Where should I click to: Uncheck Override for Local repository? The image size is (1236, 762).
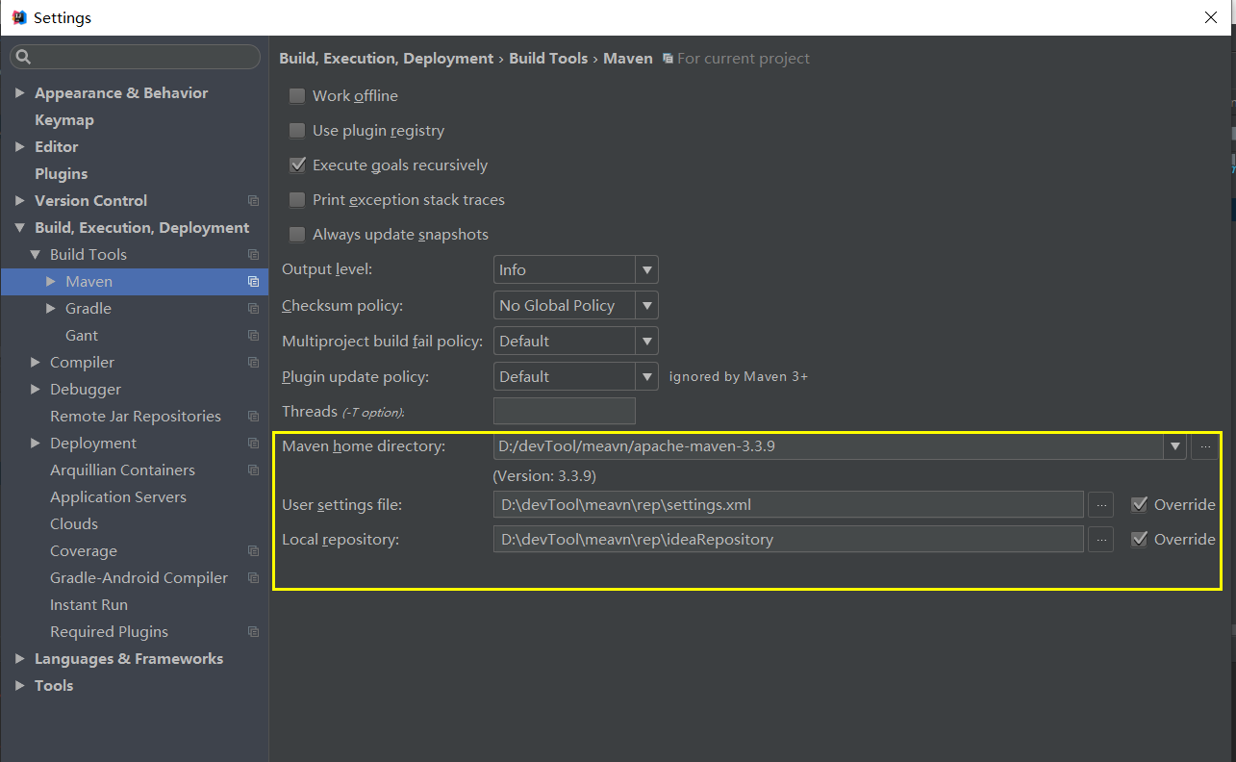tap(1139, 539)
